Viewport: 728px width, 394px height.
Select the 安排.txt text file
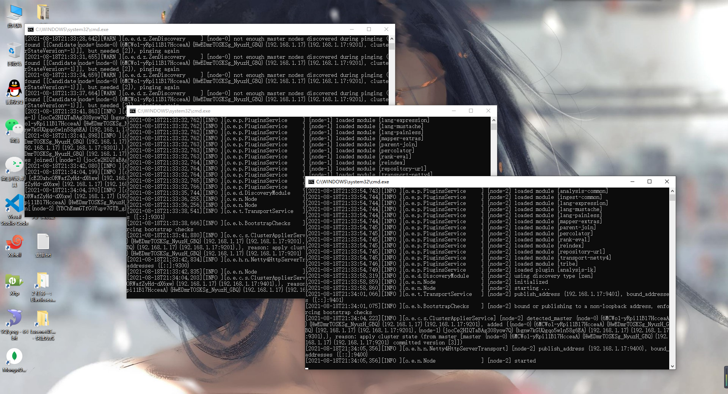43,245
